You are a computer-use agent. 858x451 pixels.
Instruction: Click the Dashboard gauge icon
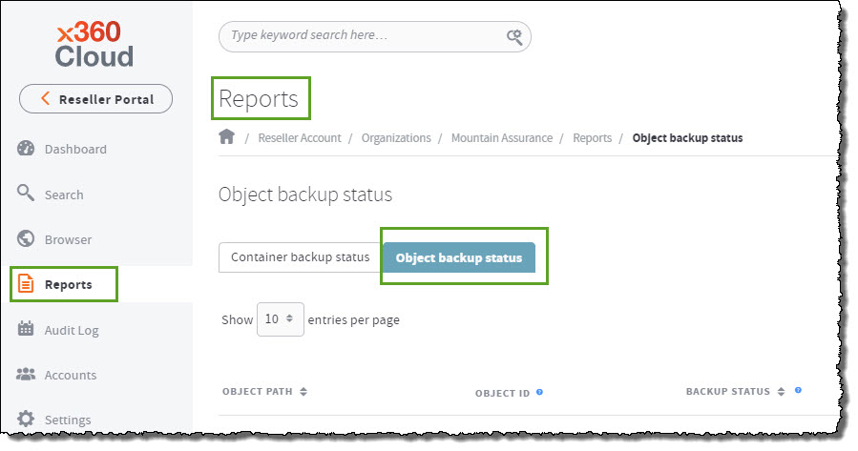[x=26, y=148]
